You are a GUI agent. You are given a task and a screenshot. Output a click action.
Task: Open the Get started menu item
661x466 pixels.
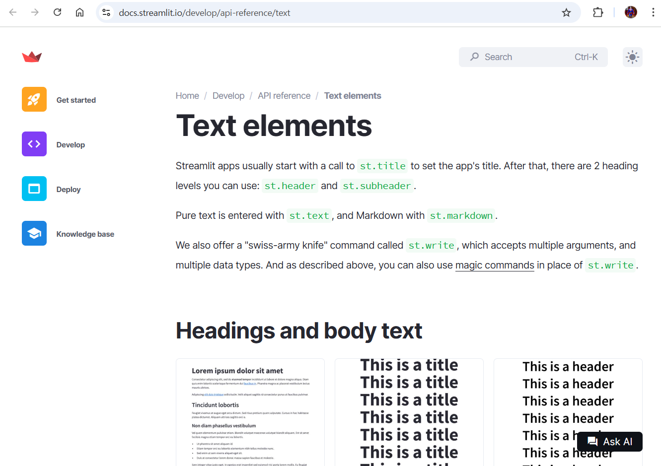(x=76, y=100)
